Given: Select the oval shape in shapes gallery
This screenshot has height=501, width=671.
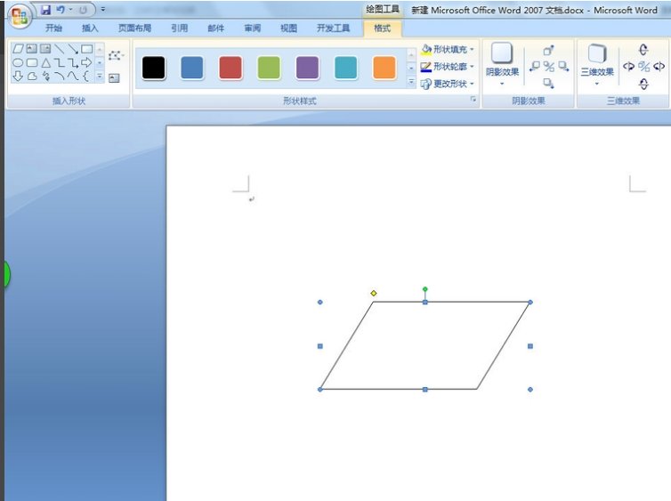Looking at the screenshot, I should click(18, 63).
